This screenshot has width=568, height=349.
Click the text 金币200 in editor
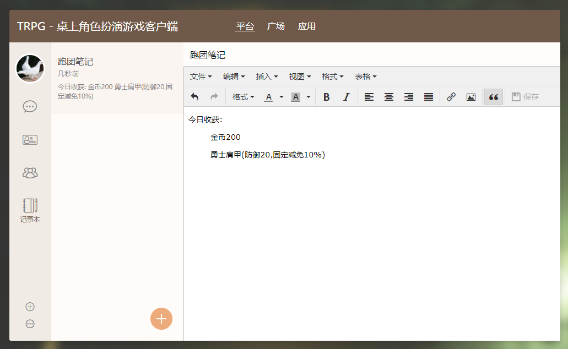tap(225, 137)
